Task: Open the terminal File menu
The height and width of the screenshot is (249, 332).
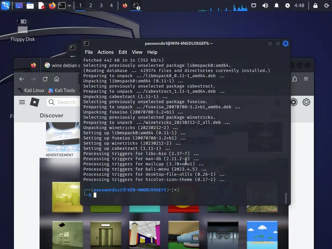Action: click(x=89, y=52)
